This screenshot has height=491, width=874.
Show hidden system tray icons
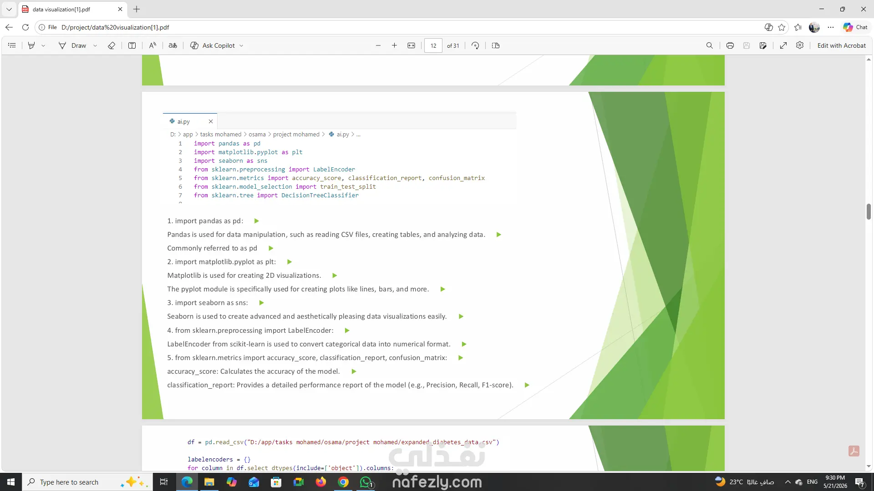(x=788, y=482)
